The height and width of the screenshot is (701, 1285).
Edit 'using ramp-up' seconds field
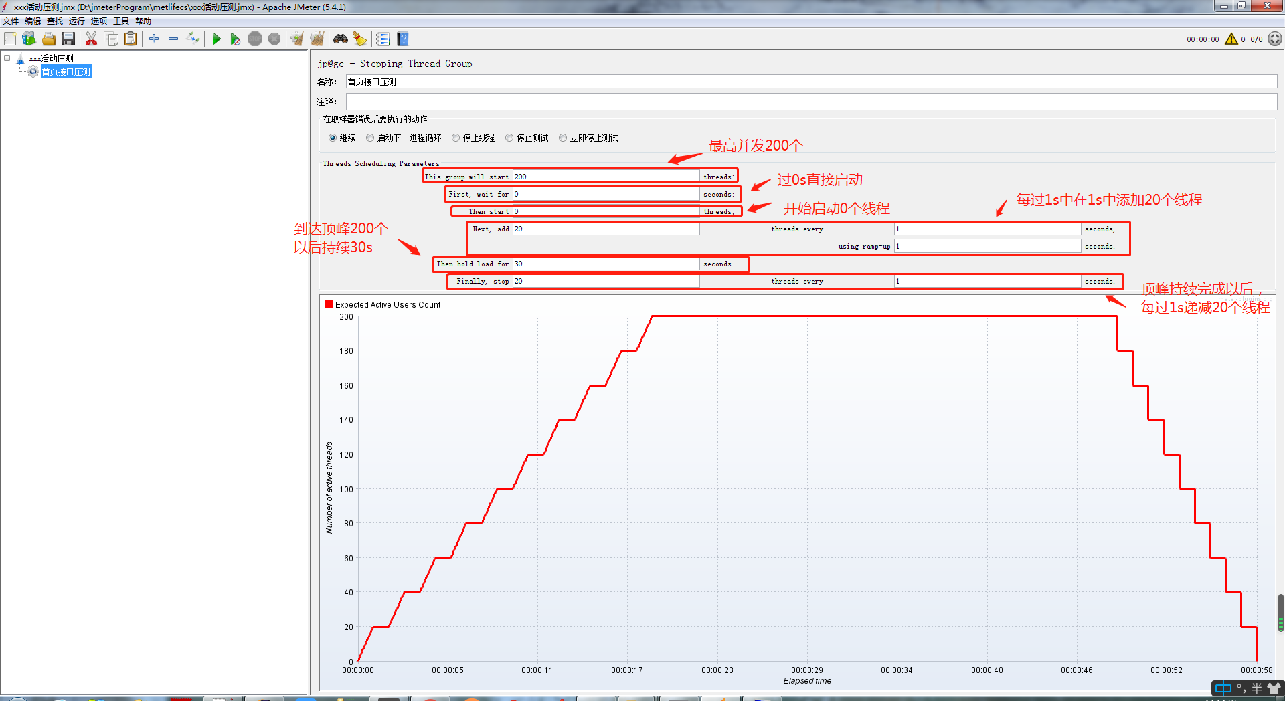[988, 246]
